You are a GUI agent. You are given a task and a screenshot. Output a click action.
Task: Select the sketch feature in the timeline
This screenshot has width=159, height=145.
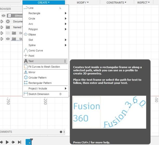29,142
